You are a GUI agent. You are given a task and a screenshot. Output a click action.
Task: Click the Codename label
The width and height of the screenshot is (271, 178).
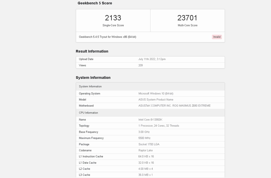pyautogui.click(x=85, y=151)
